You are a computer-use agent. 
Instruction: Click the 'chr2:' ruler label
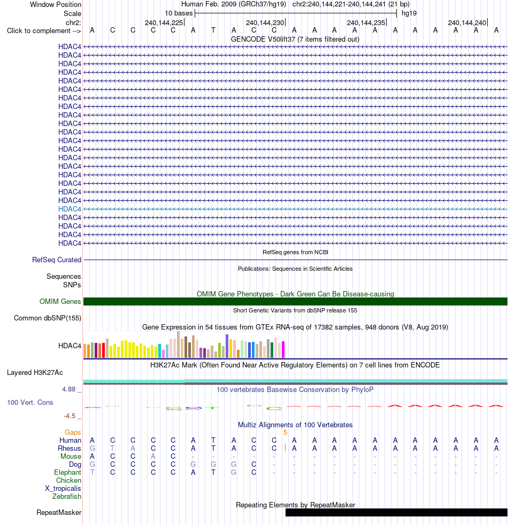point(73,23)
